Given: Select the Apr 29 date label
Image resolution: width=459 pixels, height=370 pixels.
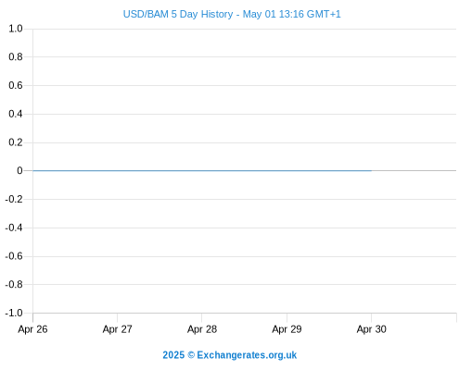Looking at the screenshot, I should click(x=287, y=329).
